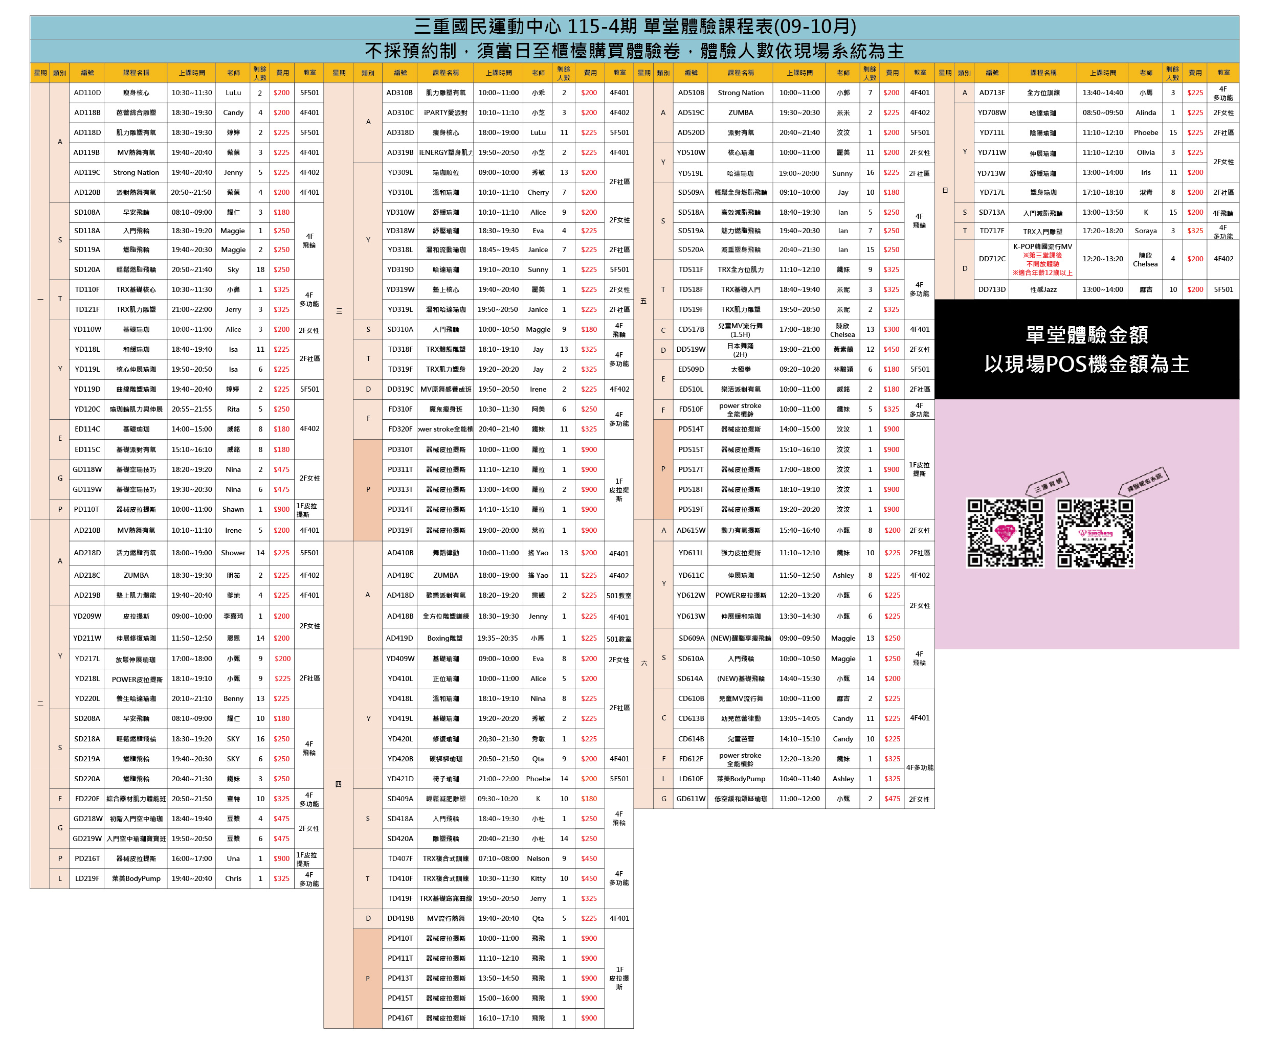Select course code LD610F
The width and height of the screenshot is (1269, 1042).
click(x=691, y=779)
